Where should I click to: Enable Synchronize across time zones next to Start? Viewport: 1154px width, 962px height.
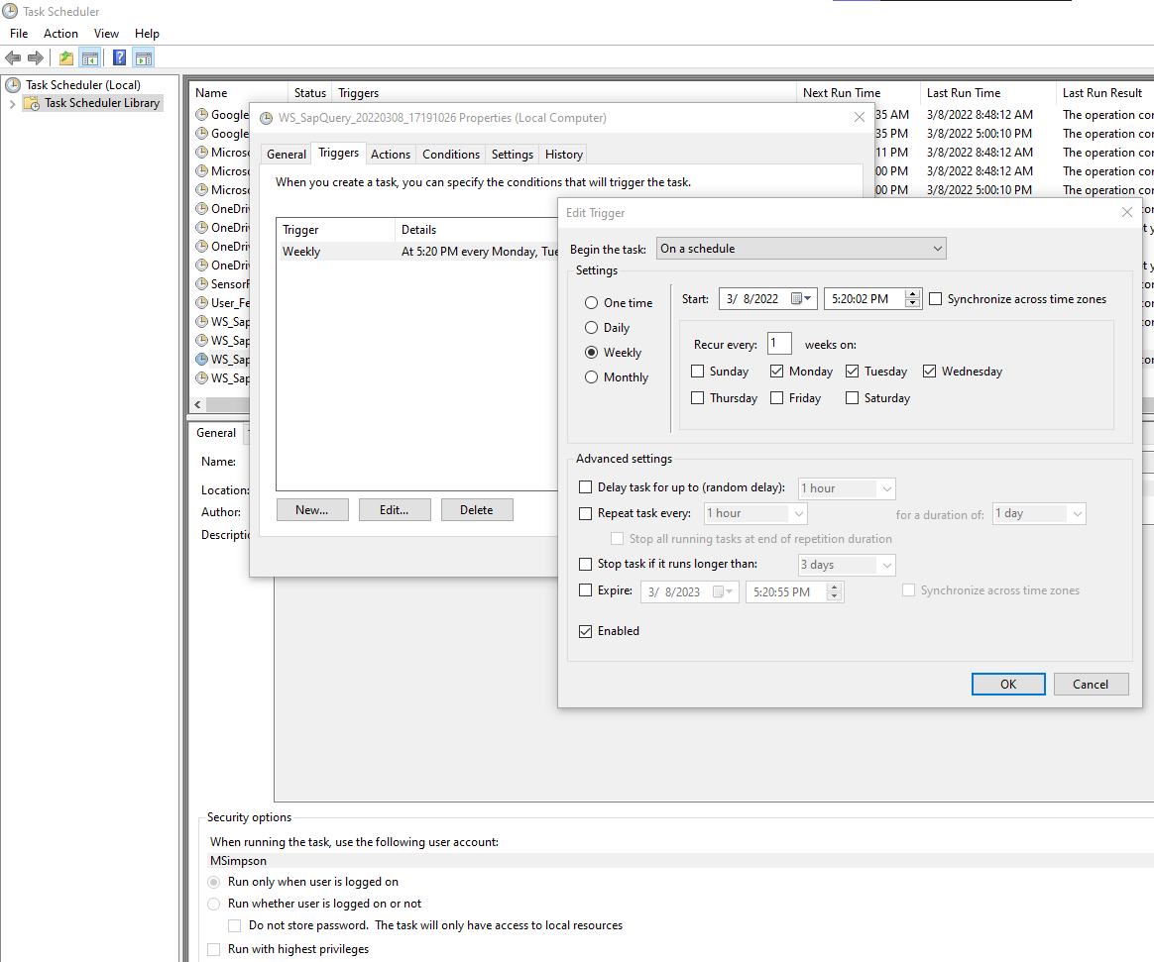(x=935, y=298)
